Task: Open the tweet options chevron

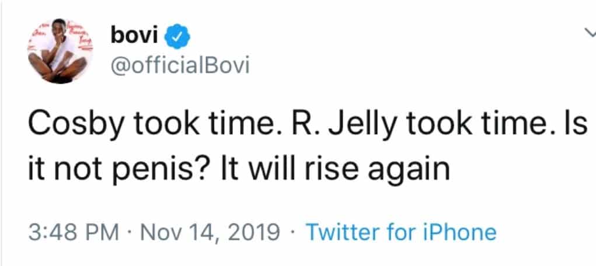Action: 588,36
